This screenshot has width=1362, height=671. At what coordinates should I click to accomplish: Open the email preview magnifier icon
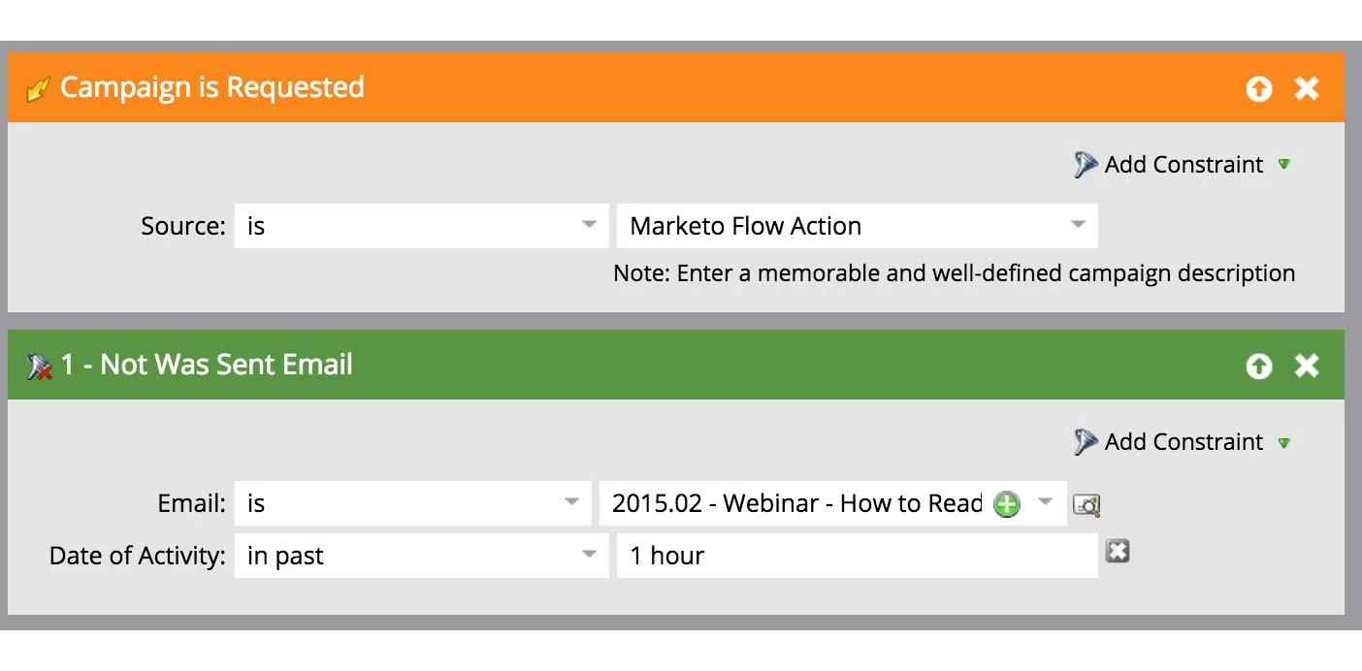1086,504
